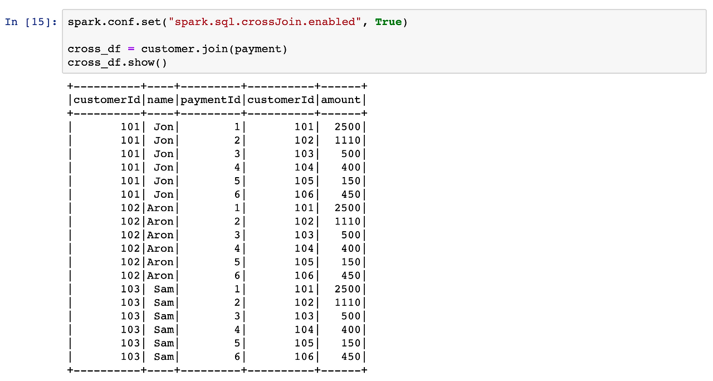The height and width of the screenshot is (381, 713).
Task: Click name Aron in the paymentId 2 row
Action: (x=160, y=221)
